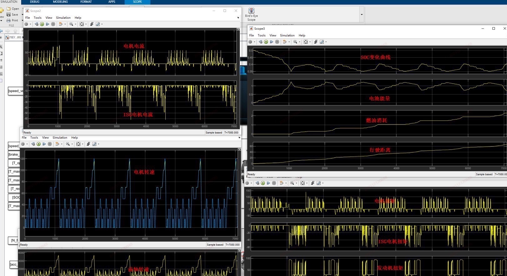Viewport: 507px width, 276px height.
Task: Switch to the MODELING ribbon tab
Action: 60,2
